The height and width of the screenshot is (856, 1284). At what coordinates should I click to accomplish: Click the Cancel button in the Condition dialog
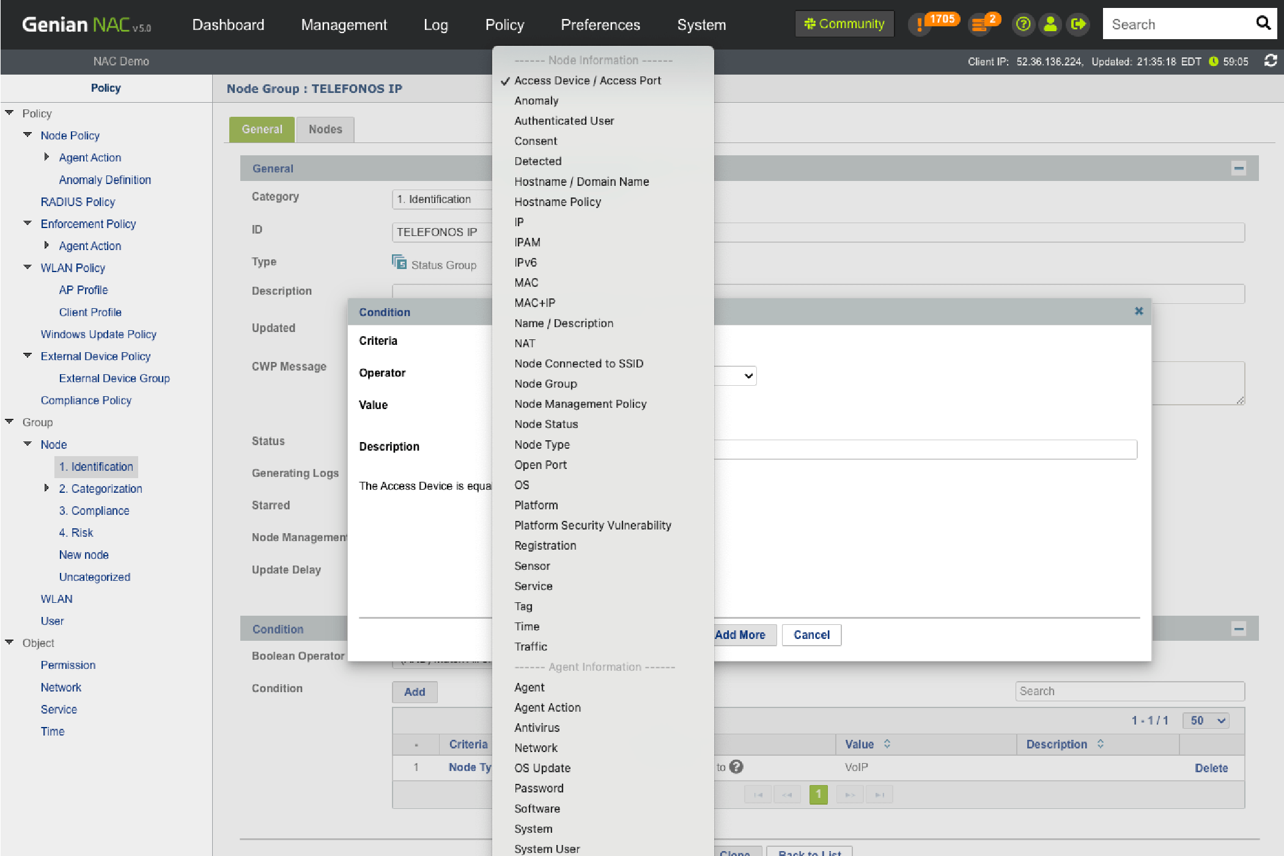click(x=811, y=635)
